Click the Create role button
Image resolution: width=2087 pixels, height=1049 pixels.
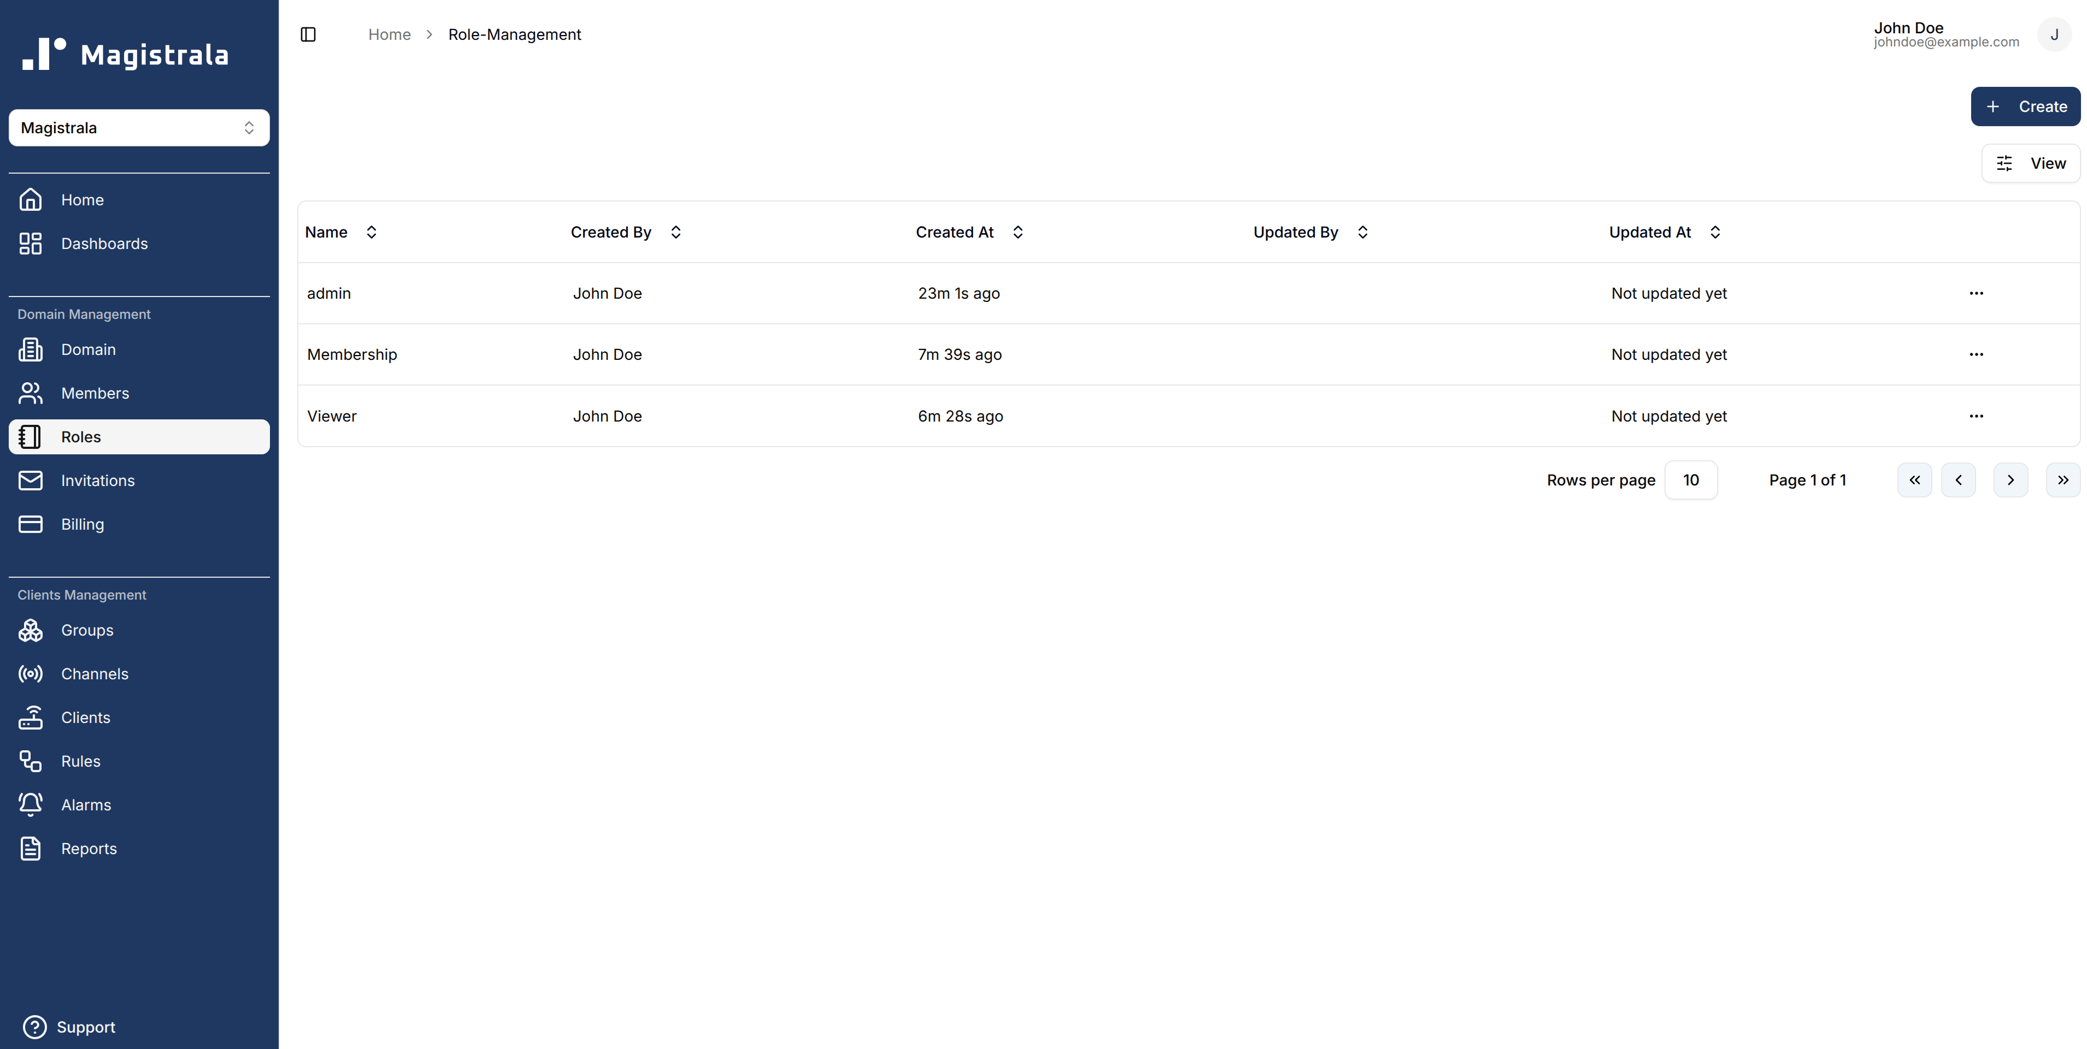pos(2025,106)
